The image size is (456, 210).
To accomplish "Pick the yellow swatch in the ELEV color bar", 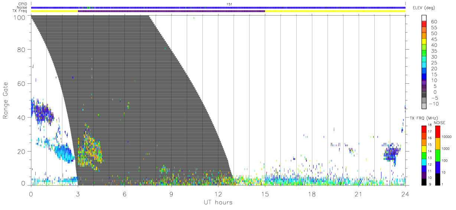I will click(x=424, y=42).
